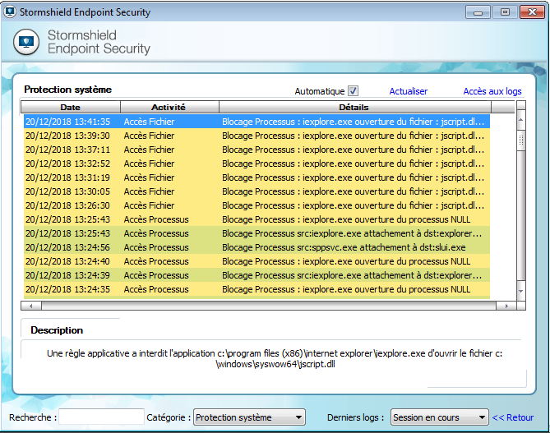Open the Derniers logs dropdown Session en cours

[x=439, y=417]
